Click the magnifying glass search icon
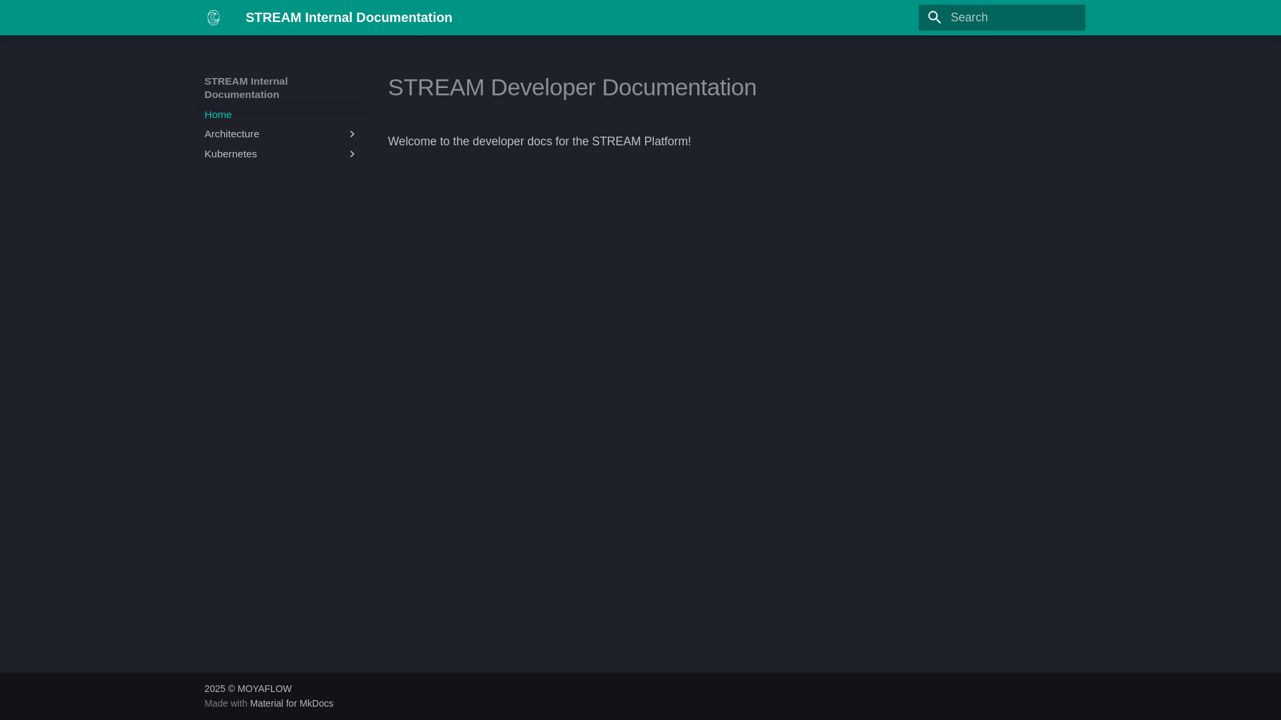This screenshot has height=720, width=1281. coord(934,17)
